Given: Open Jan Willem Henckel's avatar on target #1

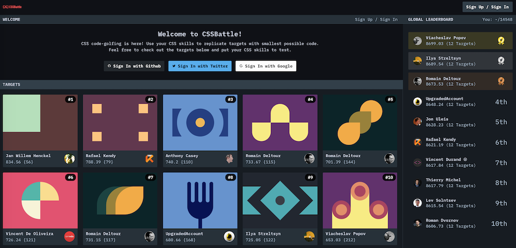Looking at the screenshot, I should click(x=69, y=159).
